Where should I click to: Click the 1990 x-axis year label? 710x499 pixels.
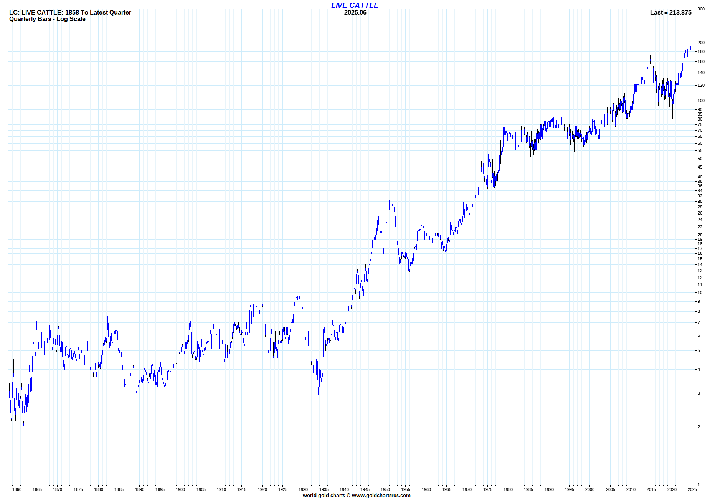[549, 489]
